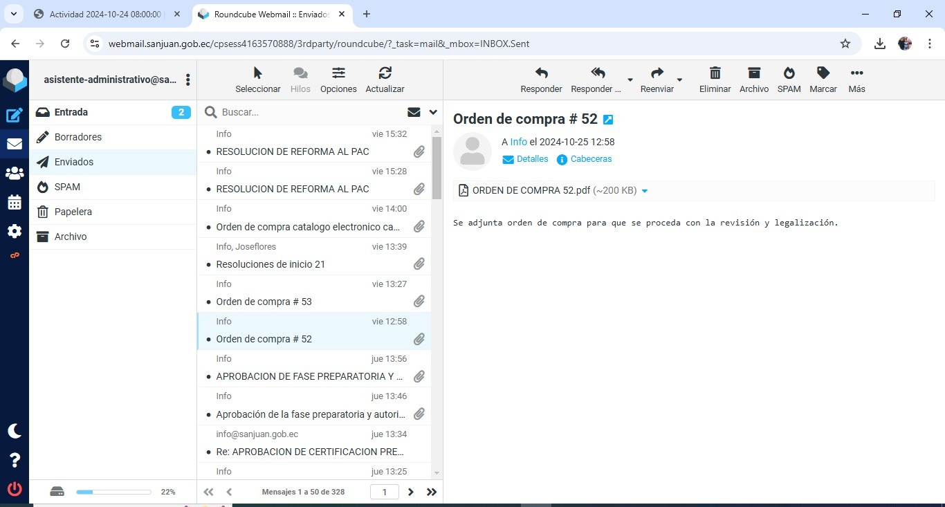Expand the Reenviar dropdown arrow
Image resolution: width=945 pixels, height=507 pixels.
(679, 80)
